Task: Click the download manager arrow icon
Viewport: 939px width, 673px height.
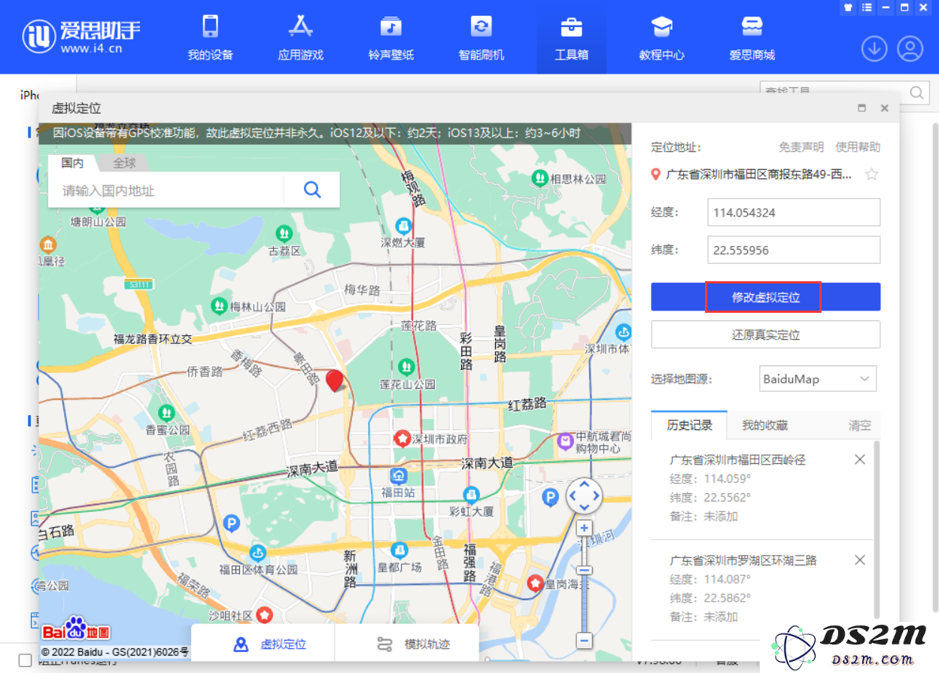Action: 874,50
